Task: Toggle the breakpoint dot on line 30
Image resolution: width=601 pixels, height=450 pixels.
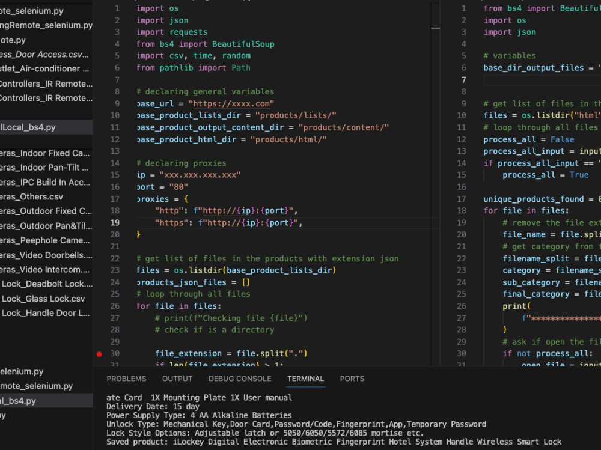Action: (x=99, y=354)
